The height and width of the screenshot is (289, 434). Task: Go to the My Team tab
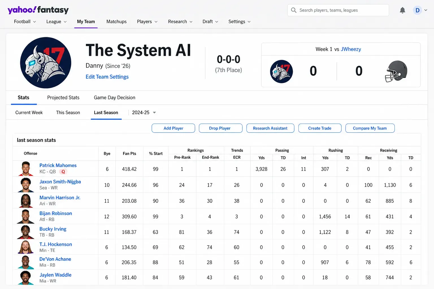[86, 21]
